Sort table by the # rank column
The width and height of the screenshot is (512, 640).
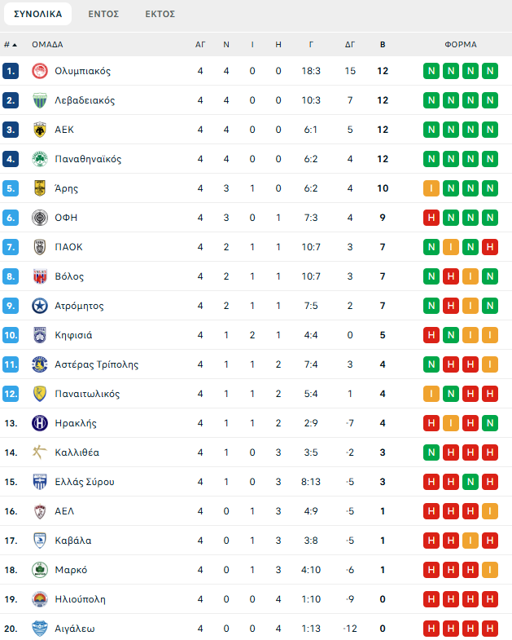(x=11, y=45)
